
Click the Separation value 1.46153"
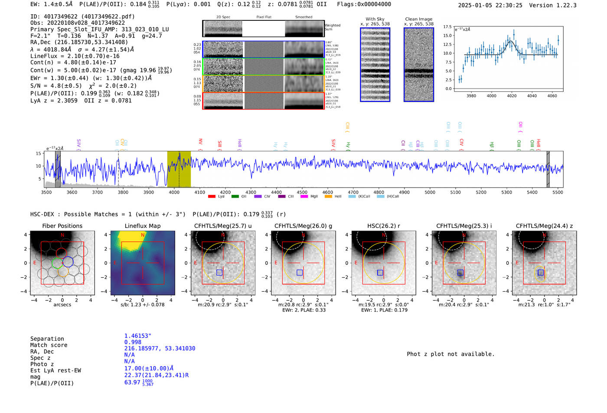tap(138, 336)
